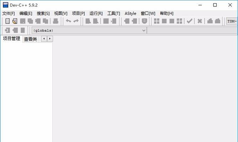Open the 视图[V] menu
The image size is (238, 142).
tap(61, 13)
